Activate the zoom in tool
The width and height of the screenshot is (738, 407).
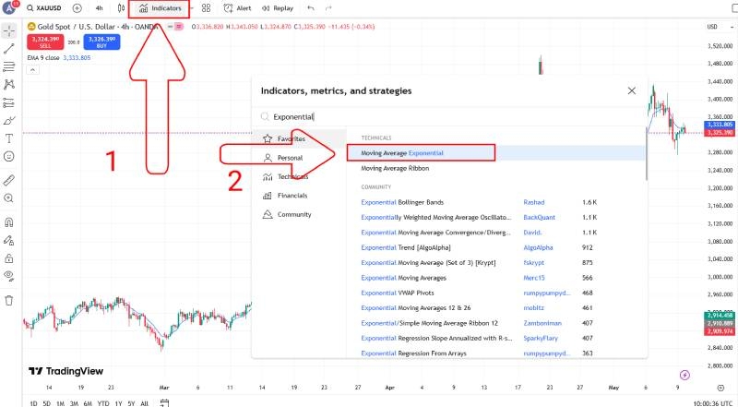point(9,198)
